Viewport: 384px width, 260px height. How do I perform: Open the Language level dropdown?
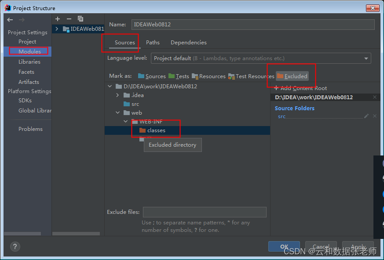(261, 58)
